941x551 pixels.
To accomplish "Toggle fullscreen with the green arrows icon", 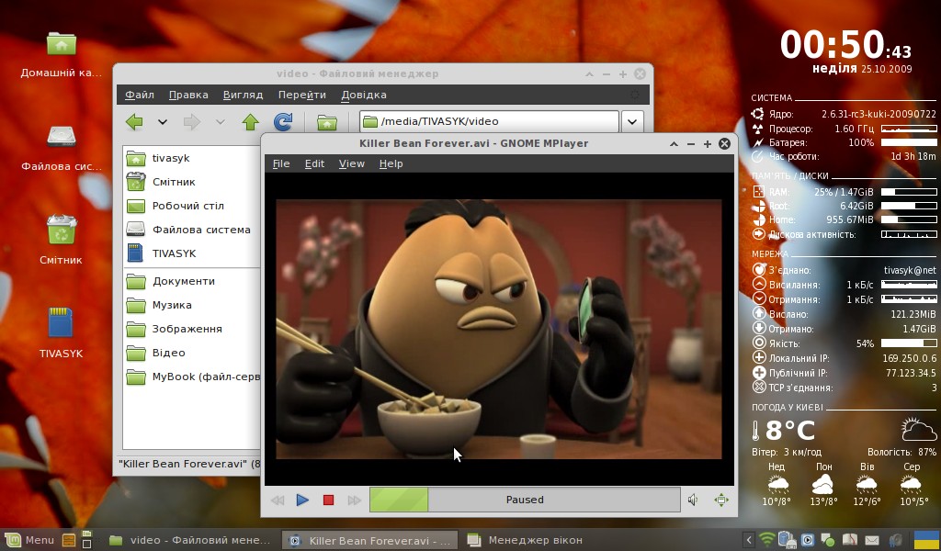I will pyautogui.click(x=721, y=500).
